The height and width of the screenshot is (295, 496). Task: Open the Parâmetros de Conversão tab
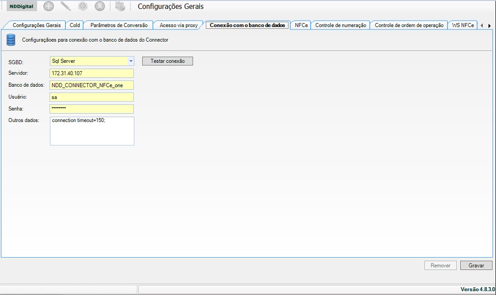click(x=119, y=25)
